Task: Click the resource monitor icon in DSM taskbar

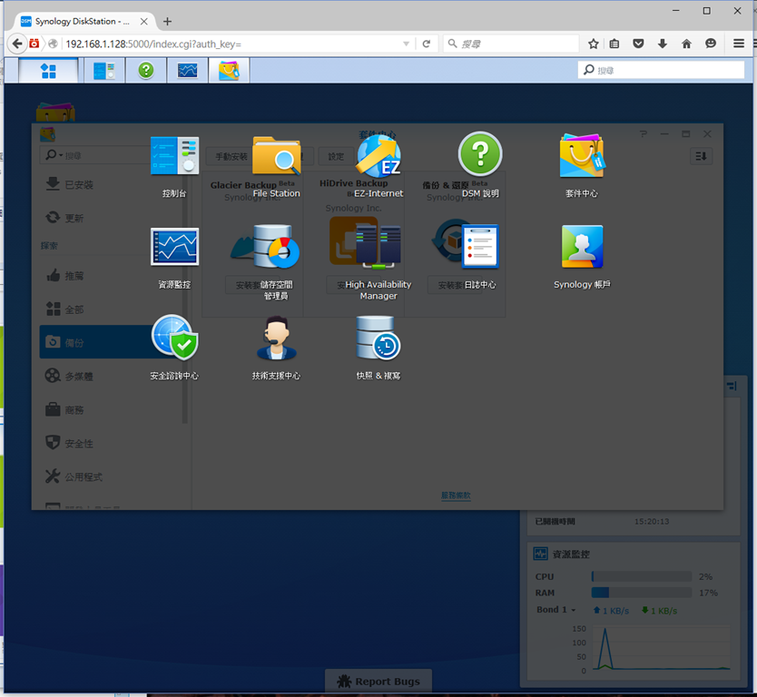Action: [187, 71]
